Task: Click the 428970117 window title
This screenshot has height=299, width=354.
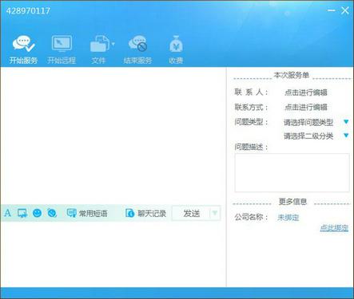Action: 28,11
